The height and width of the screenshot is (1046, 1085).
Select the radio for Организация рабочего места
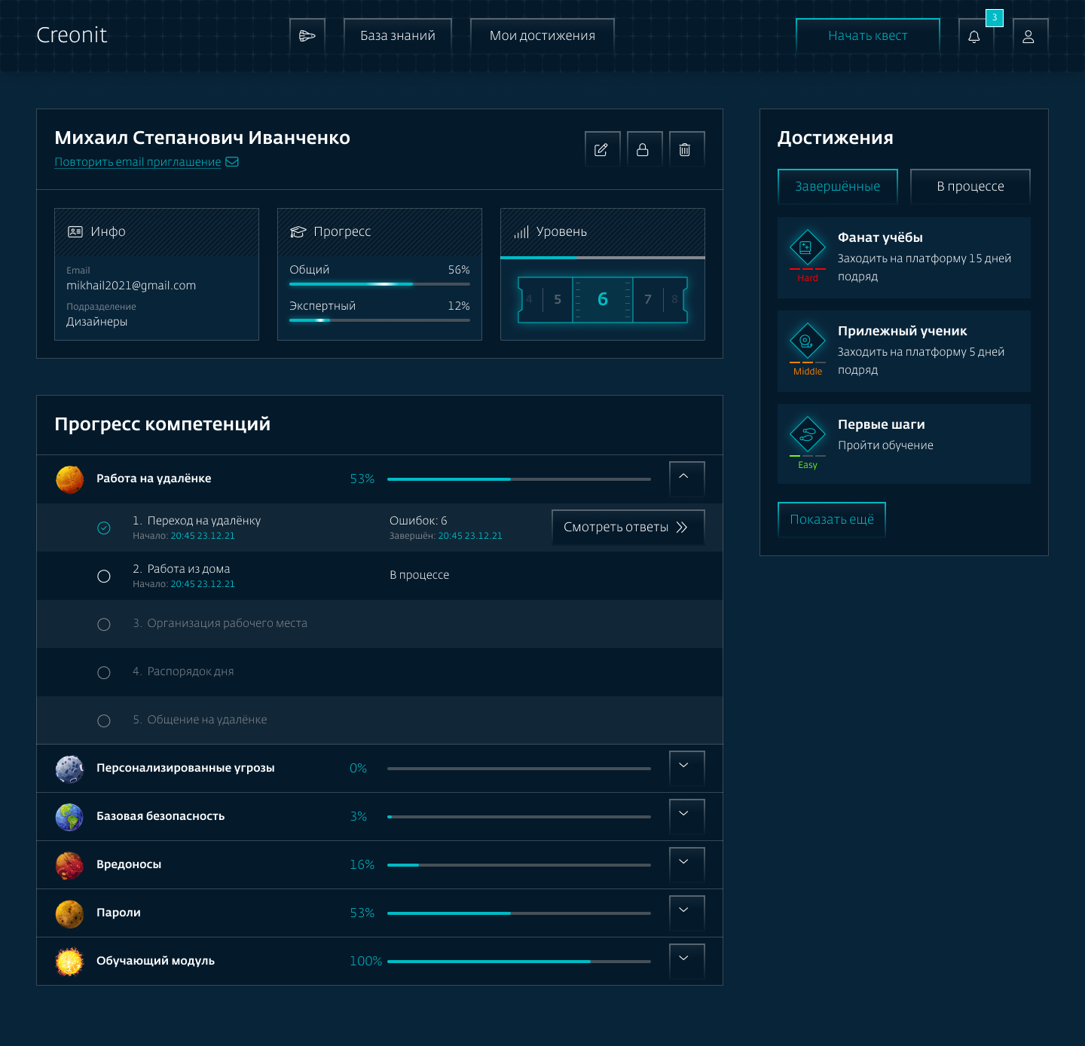click(104, 625)
